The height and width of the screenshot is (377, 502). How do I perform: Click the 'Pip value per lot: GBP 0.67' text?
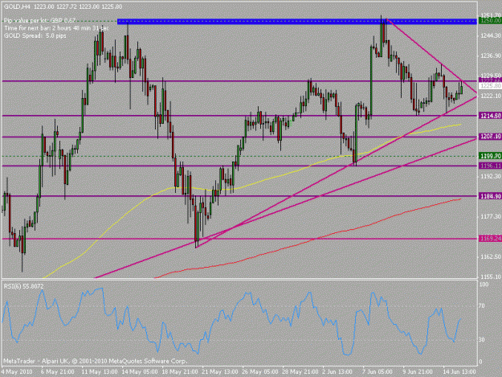39,21
